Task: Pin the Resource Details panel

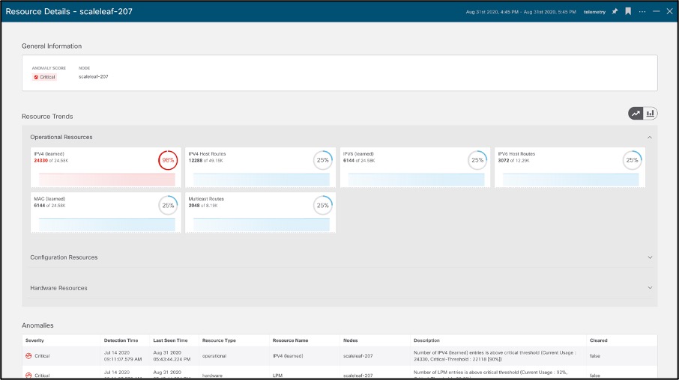Action: tap(615, 12)
